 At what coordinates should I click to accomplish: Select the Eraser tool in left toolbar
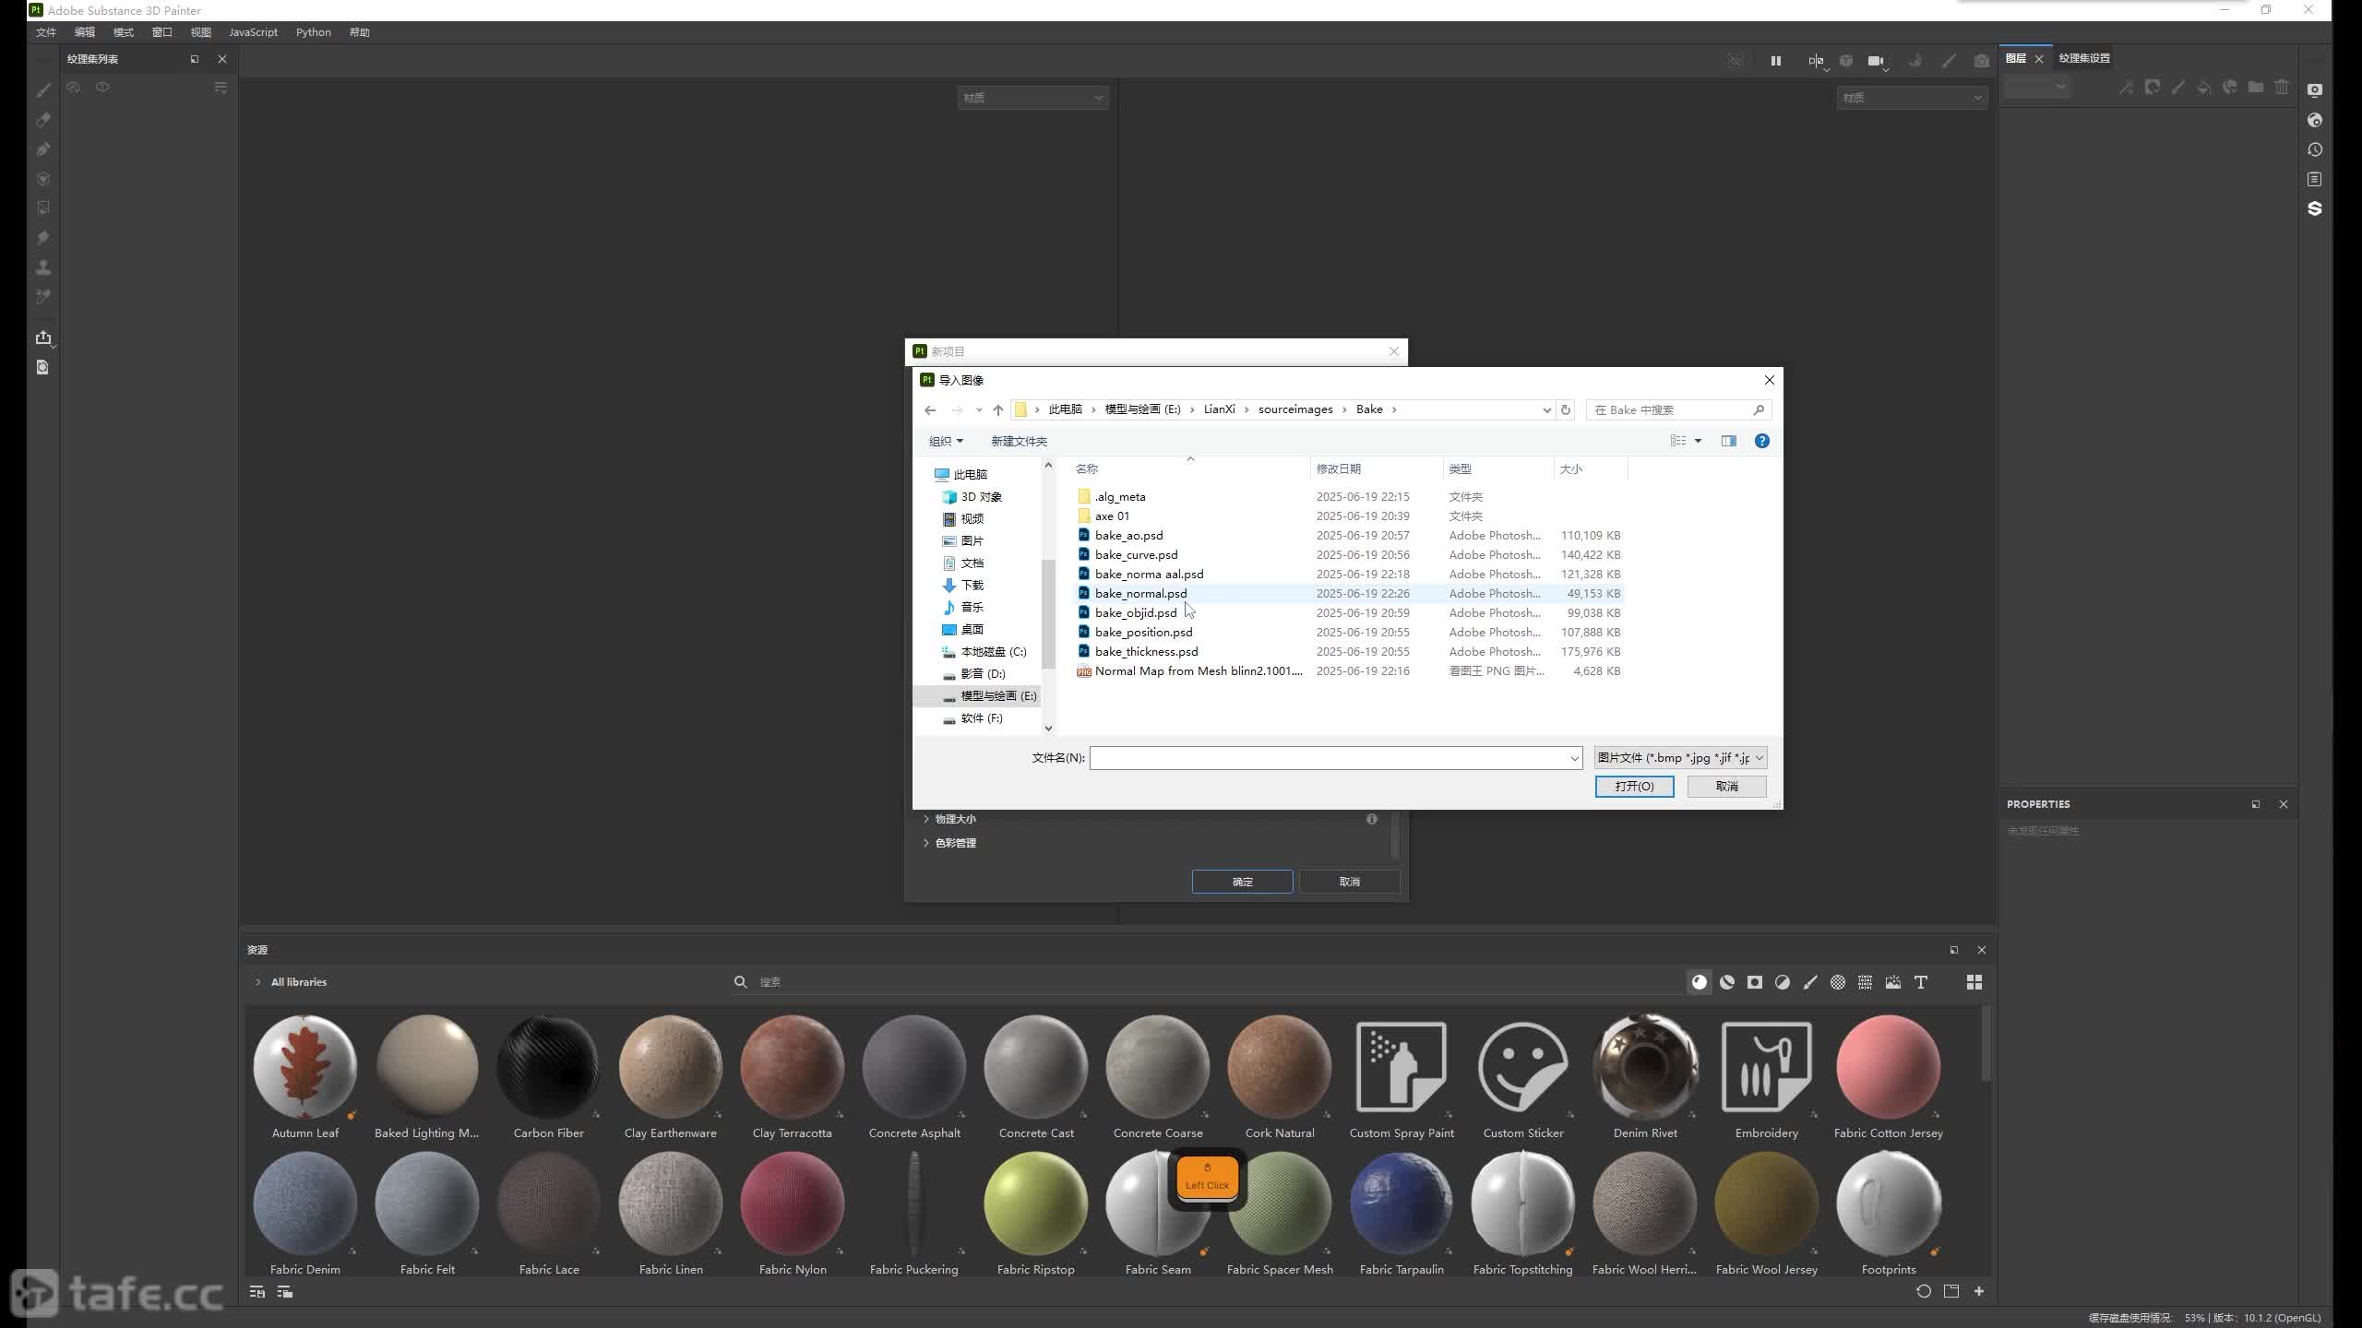click(43, 120)
